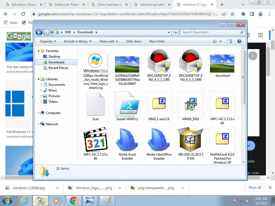Open the Share with menu
The height and width of the screenshot is (206, 275).
tap(108, 41)
